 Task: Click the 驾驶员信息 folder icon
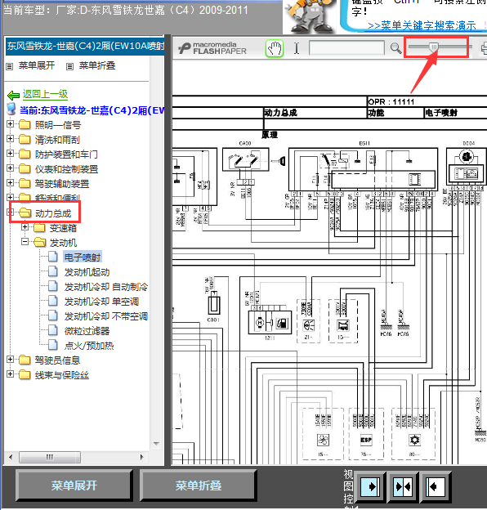[x=25, y=360]
